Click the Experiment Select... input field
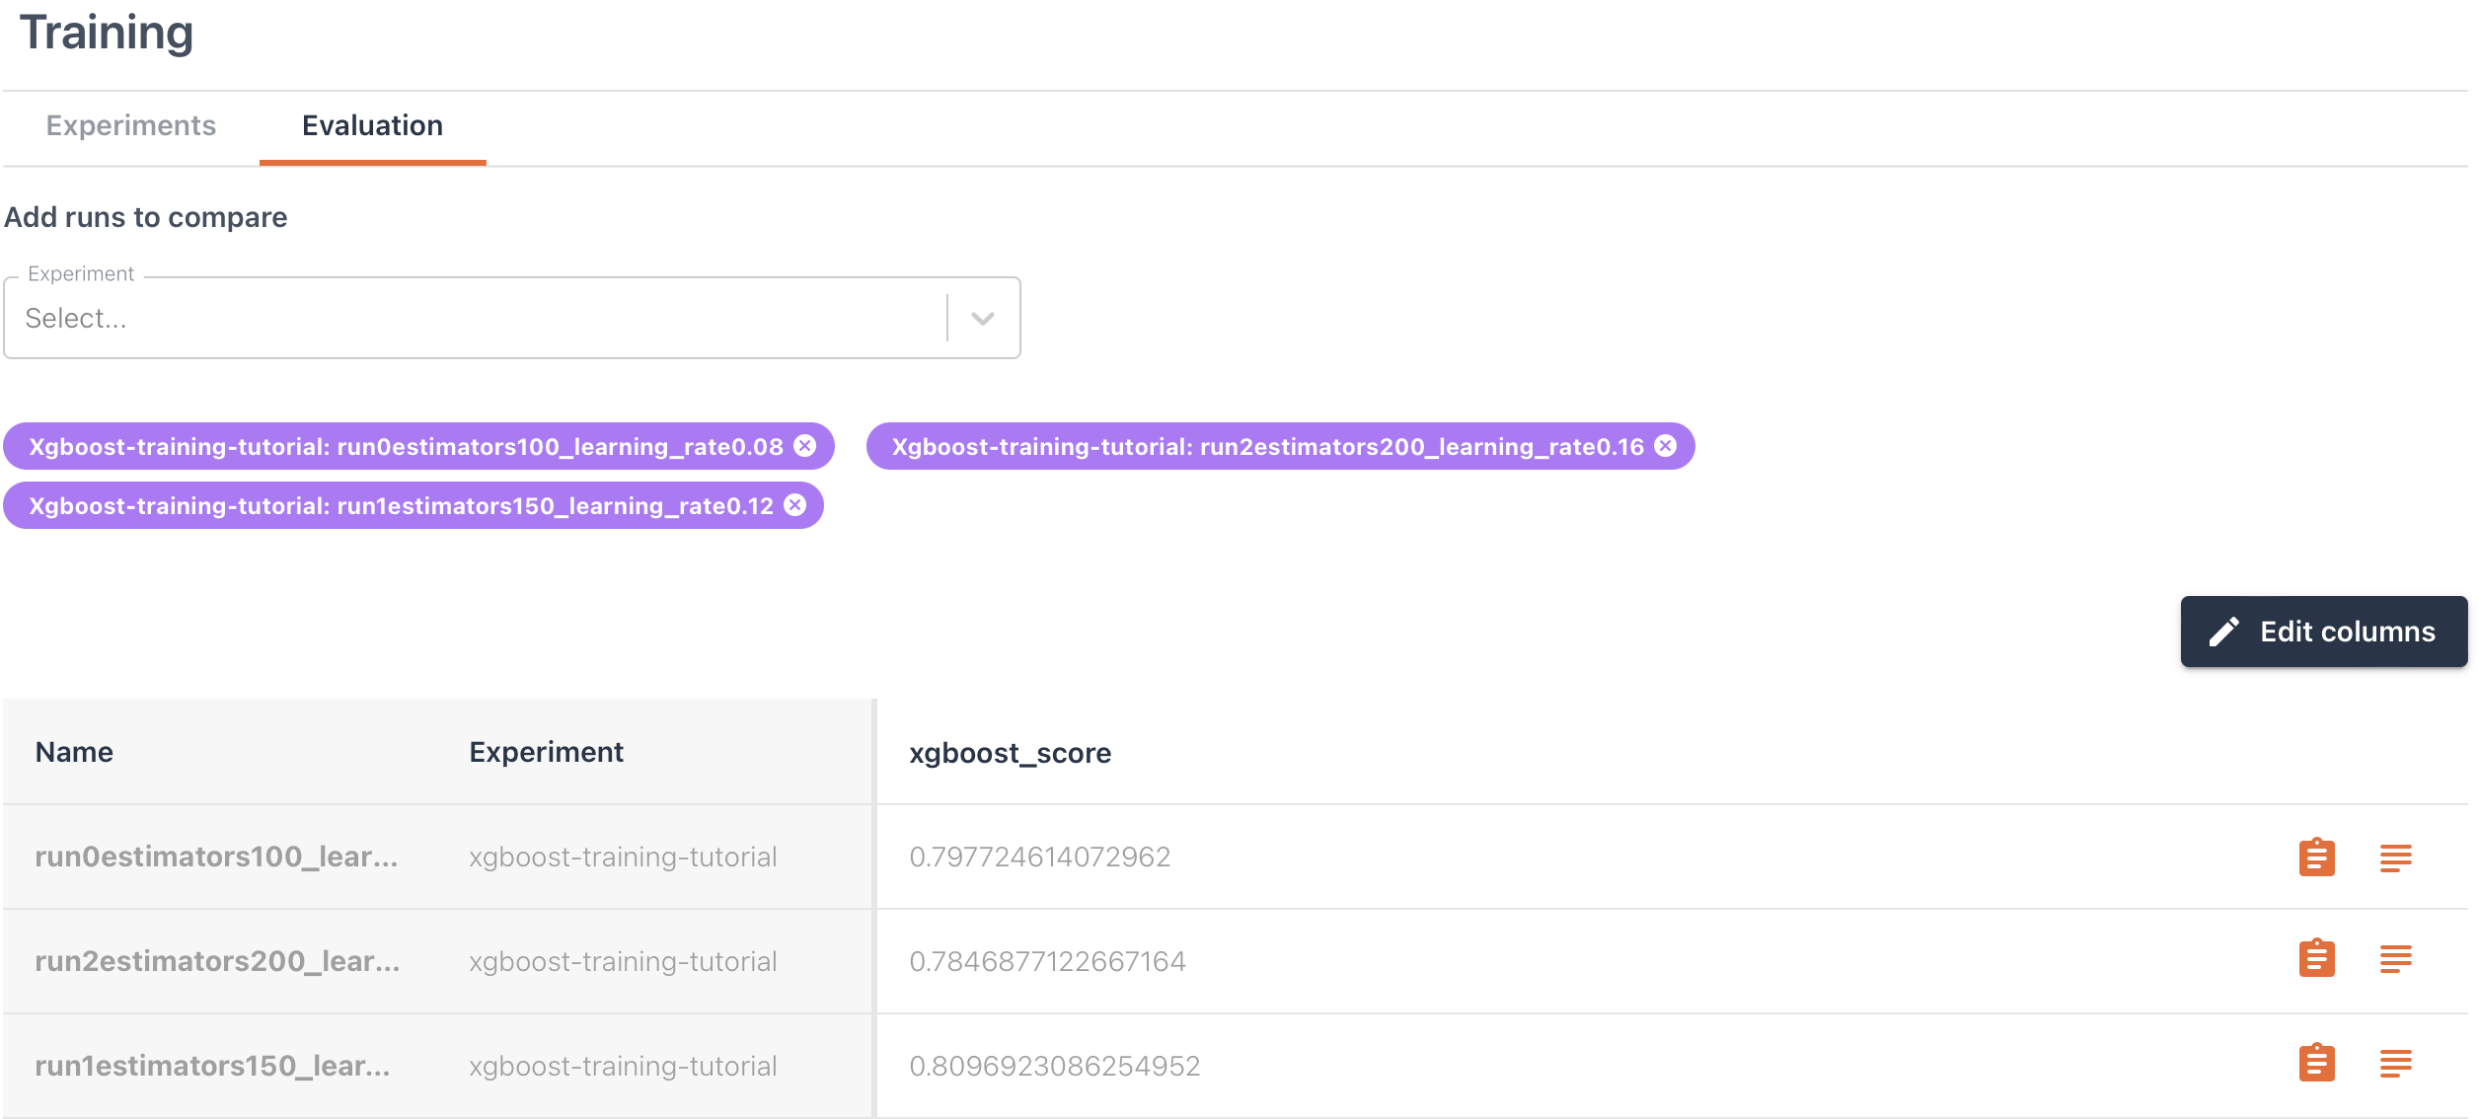Viewport: 2479px width, 1119px height. pos(512,318)
